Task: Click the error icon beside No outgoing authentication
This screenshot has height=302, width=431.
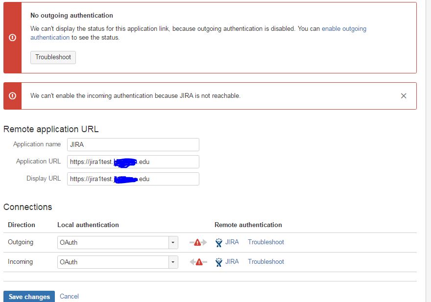Action: point(12,38)
